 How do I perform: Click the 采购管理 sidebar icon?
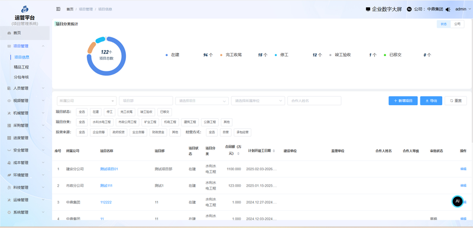9,125
